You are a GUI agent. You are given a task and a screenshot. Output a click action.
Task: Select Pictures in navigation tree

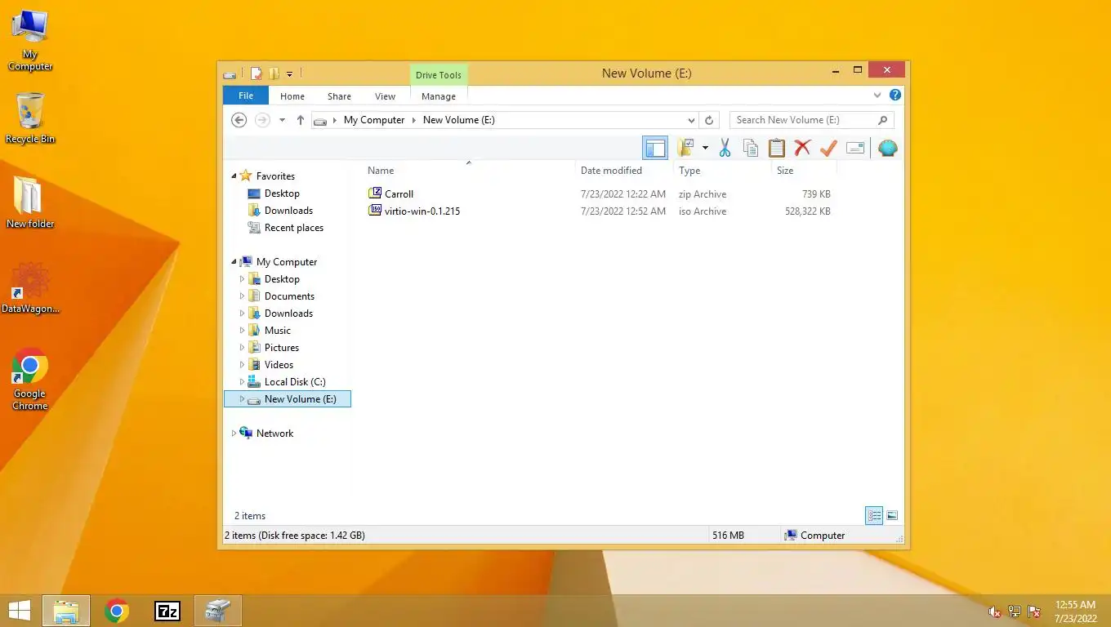tap(281, 348)
